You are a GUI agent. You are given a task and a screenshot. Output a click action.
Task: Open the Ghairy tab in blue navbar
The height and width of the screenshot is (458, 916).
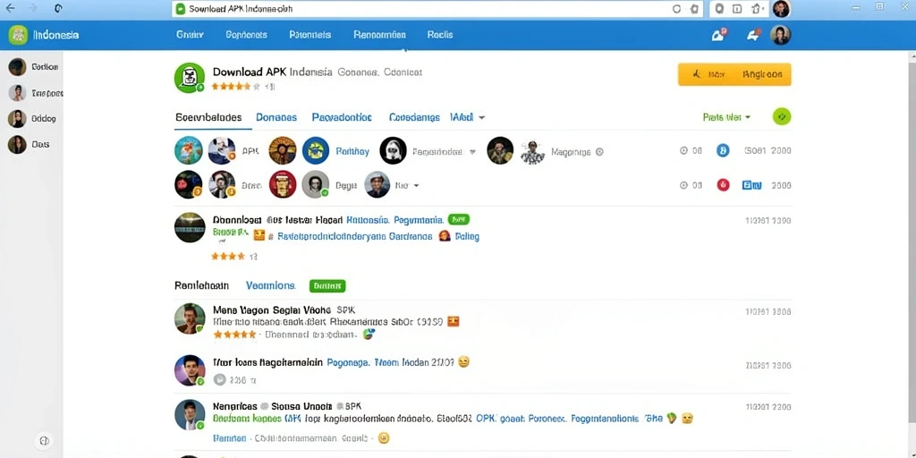[190, 35]
